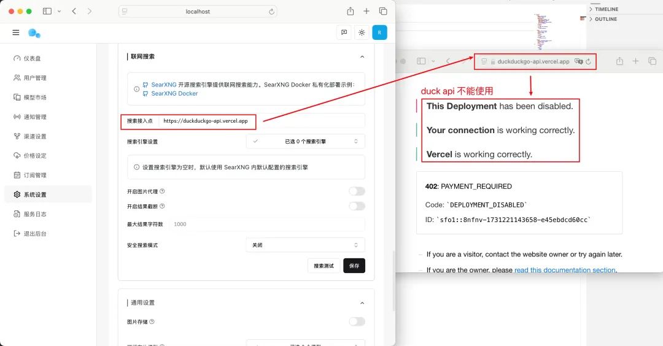This screenshot has width=663, height=346.
Task: Click the code minimap in the editor
Action: tap(543, 32)
